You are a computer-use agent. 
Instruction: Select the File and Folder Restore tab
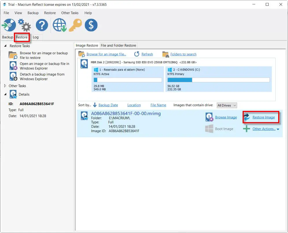(118, 45)
